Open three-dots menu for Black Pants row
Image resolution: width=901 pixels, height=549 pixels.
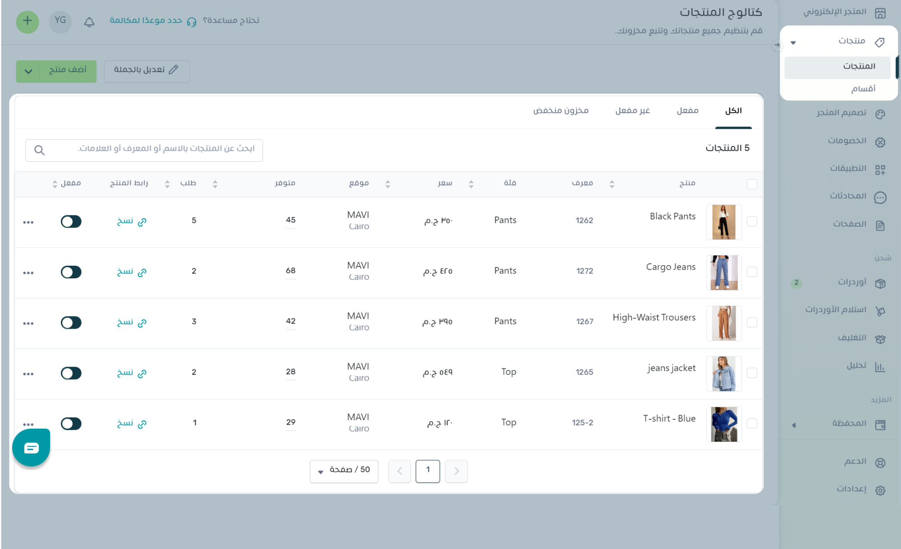pos(28,222)
